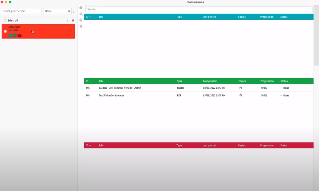Click the jobs Search field at the top
The width and height of the screenshot is (319, 191).
(x=199, y=9)
